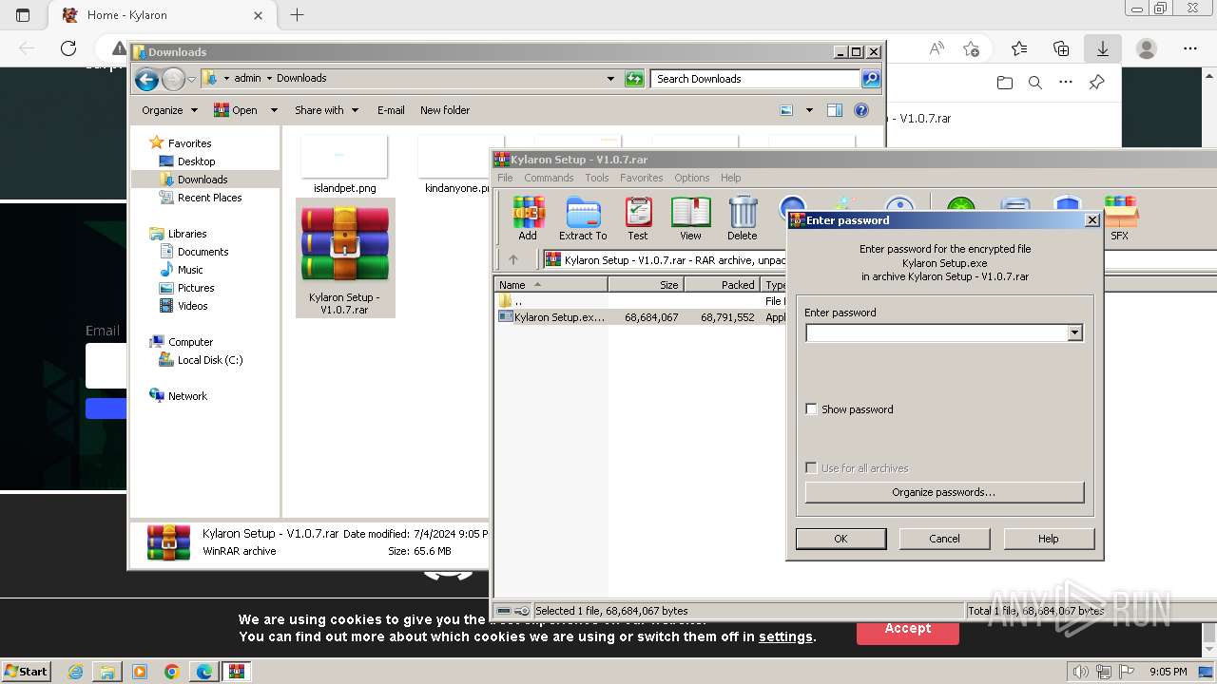Click Organize passwords button
The image size is (1217, 684).
pyautogui.click(x=944, y=492)
